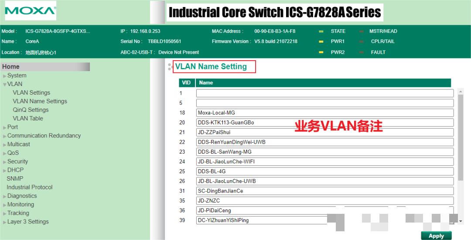
Task: Click serial number TBBLD1050561
Action: click(x=164, y=41)
